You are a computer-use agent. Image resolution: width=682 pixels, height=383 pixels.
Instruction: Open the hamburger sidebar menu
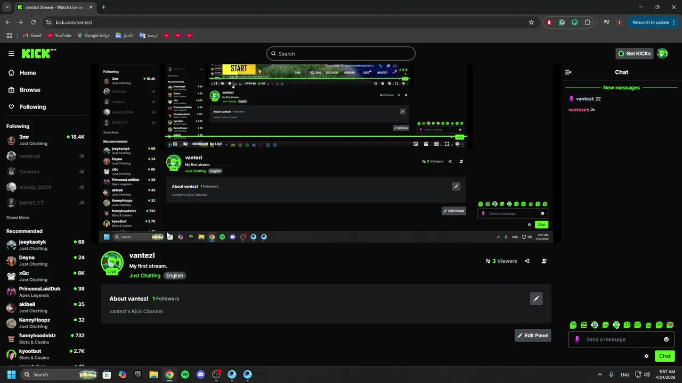pyautogui.click(x=11, y=54)
